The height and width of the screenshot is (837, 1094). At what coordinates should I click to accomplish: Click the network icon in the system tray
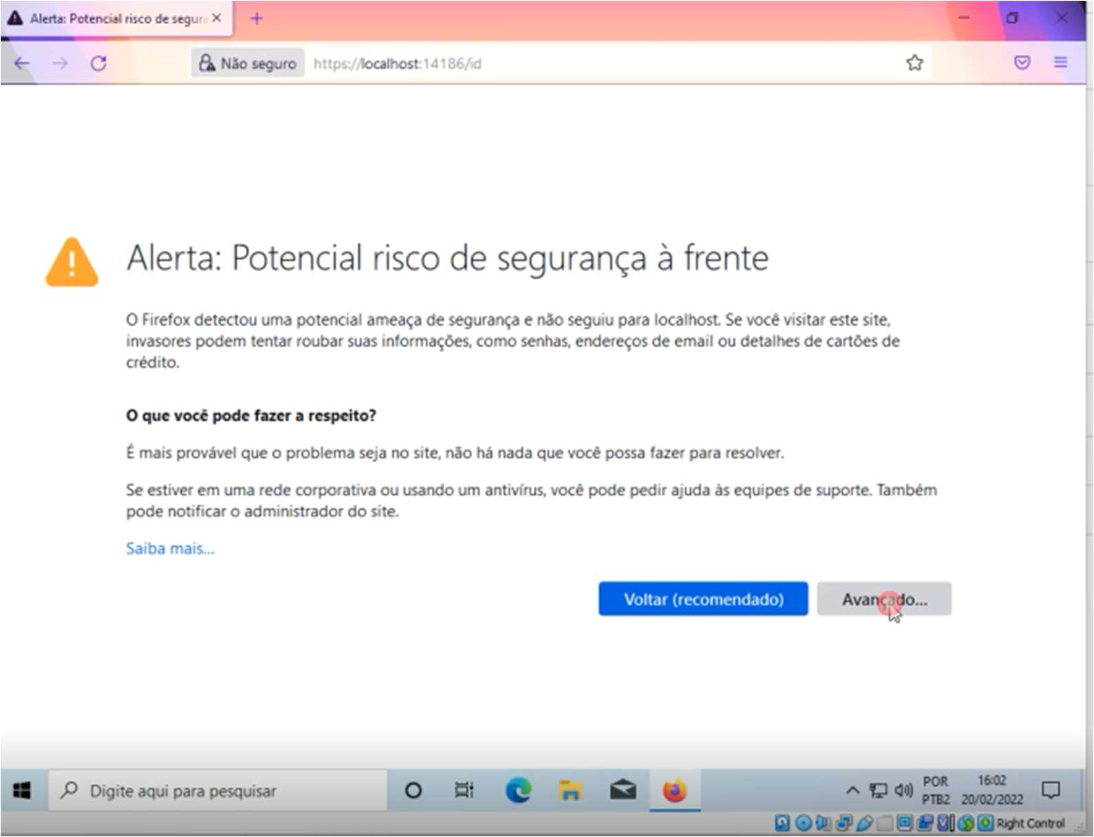[878, 790]
